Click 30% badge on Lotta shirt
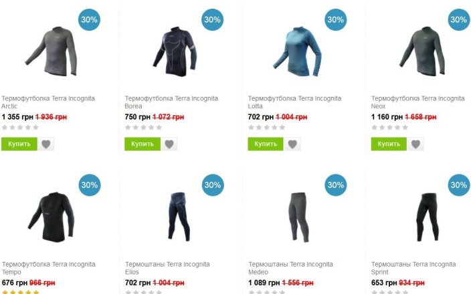 point(336,20)
